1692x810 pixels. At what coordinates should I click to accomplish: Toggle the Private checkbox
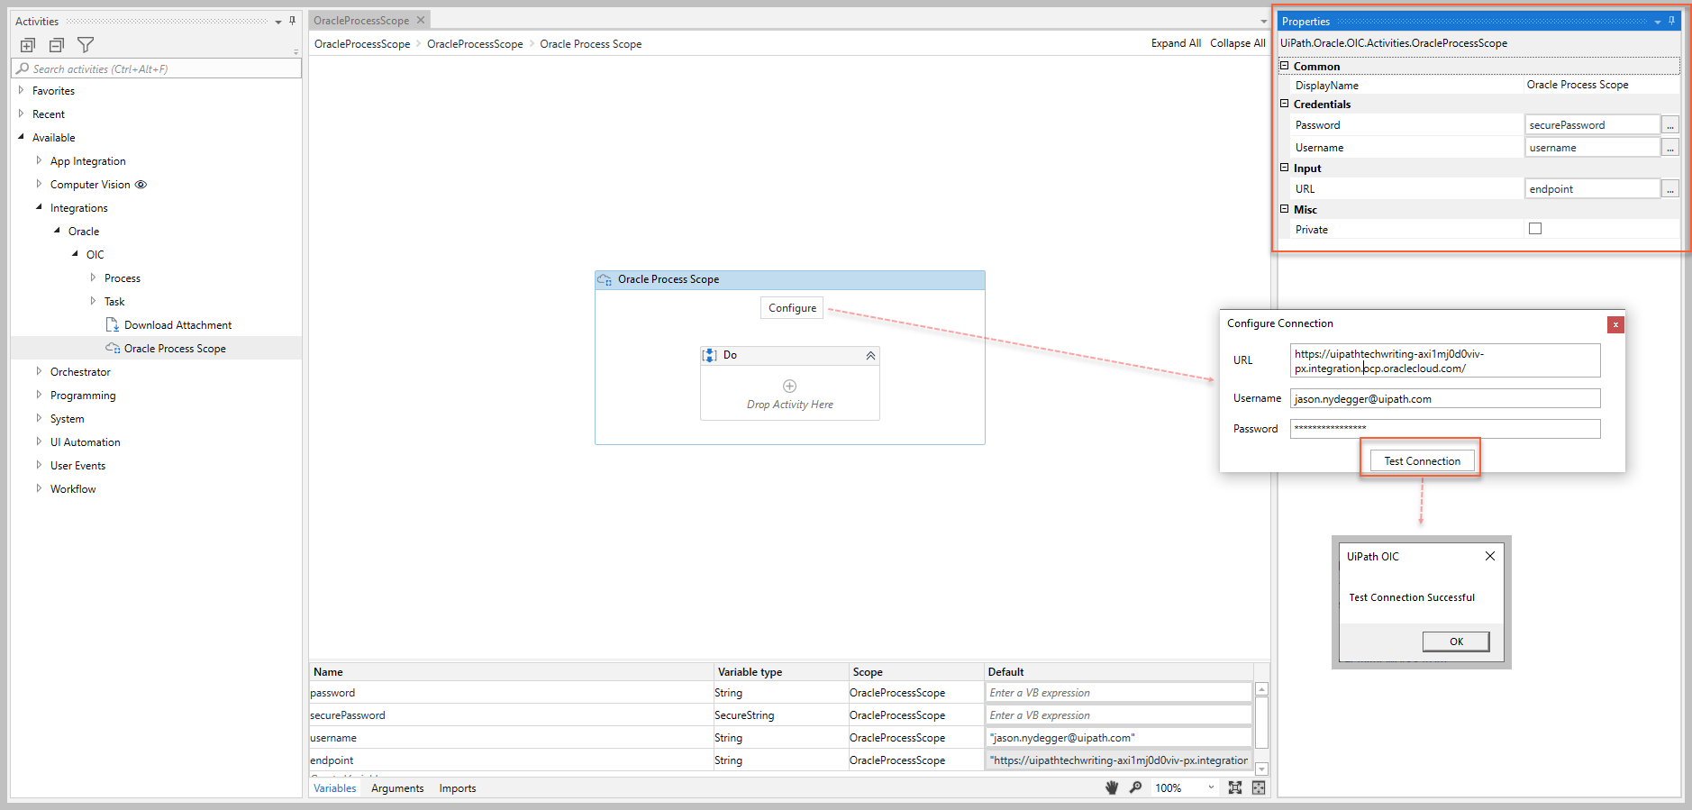(1535, 229)
